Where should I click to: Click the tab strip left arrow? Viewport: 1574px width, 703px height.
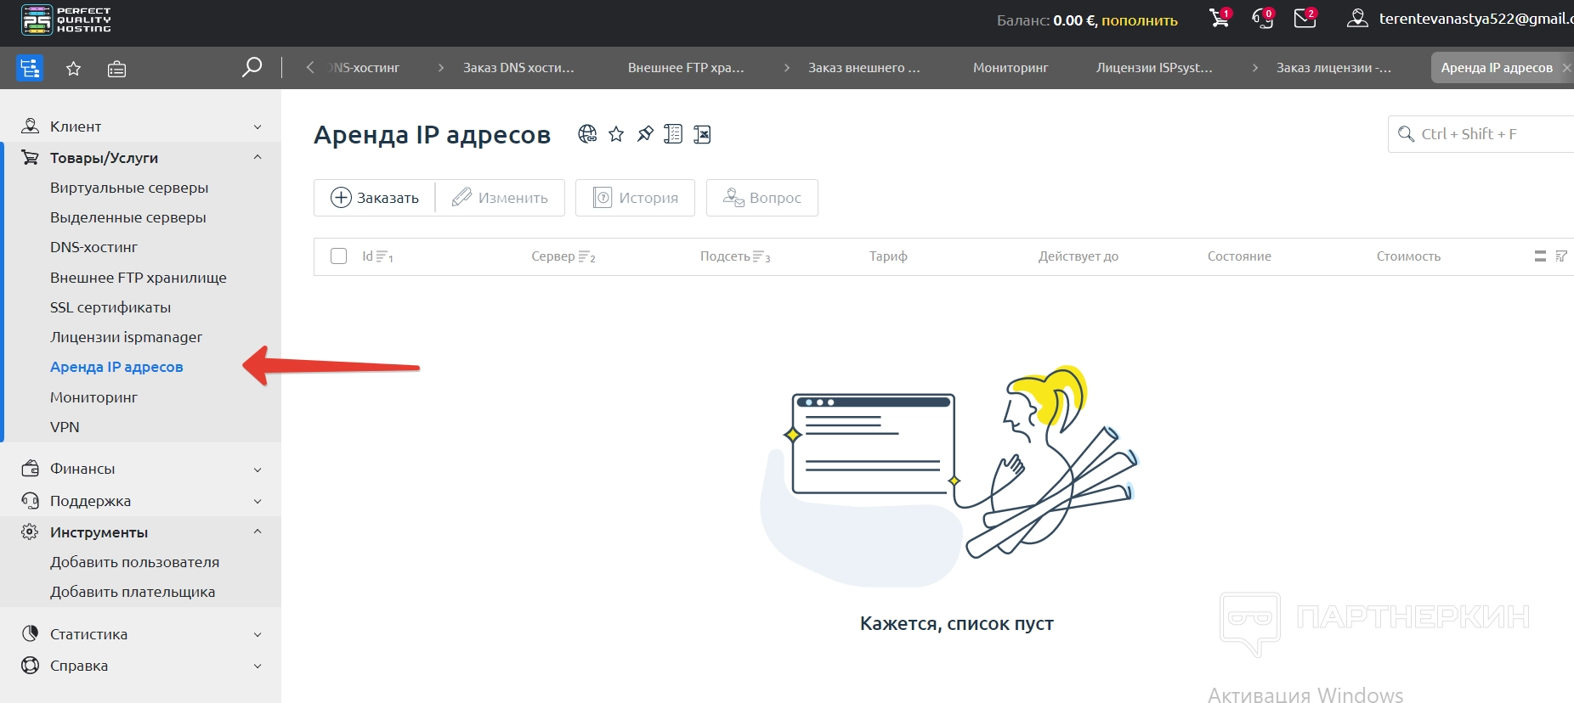(x=310, y=67)
